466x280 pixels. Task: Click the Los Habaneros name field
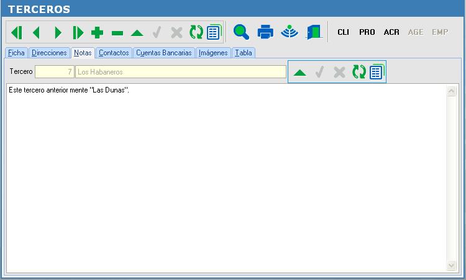coord(181,72)
